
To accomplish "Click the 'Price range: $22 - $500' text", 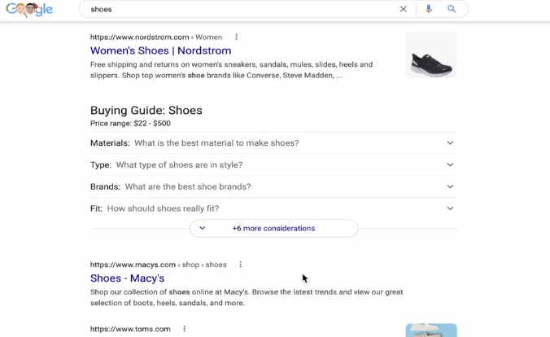I will click(130, 123).
